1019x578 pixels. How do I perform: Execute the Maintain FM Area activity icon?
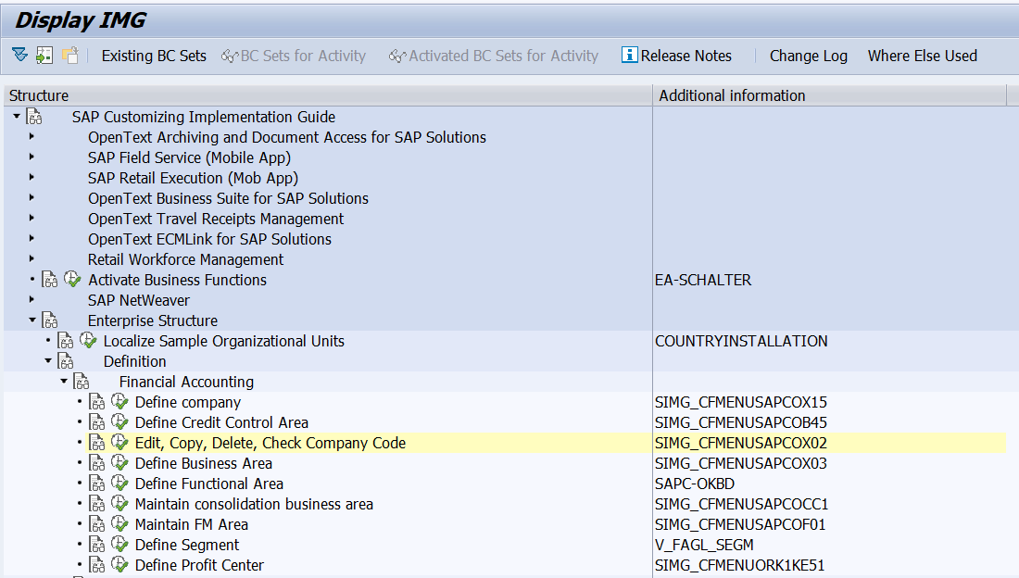point(120,524)
